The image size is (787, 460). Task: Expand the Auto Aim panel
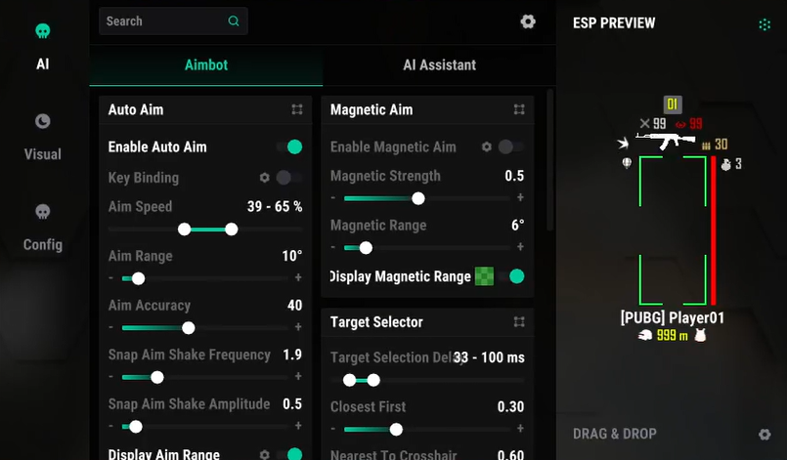pyautogui.click(x=297, y=110)
